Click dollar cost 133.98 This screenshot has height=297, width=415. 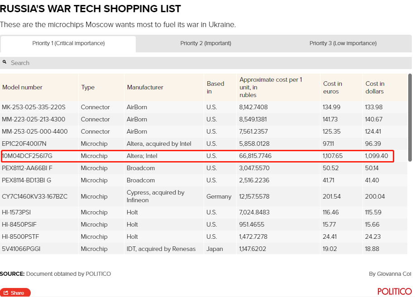[374, 107]
